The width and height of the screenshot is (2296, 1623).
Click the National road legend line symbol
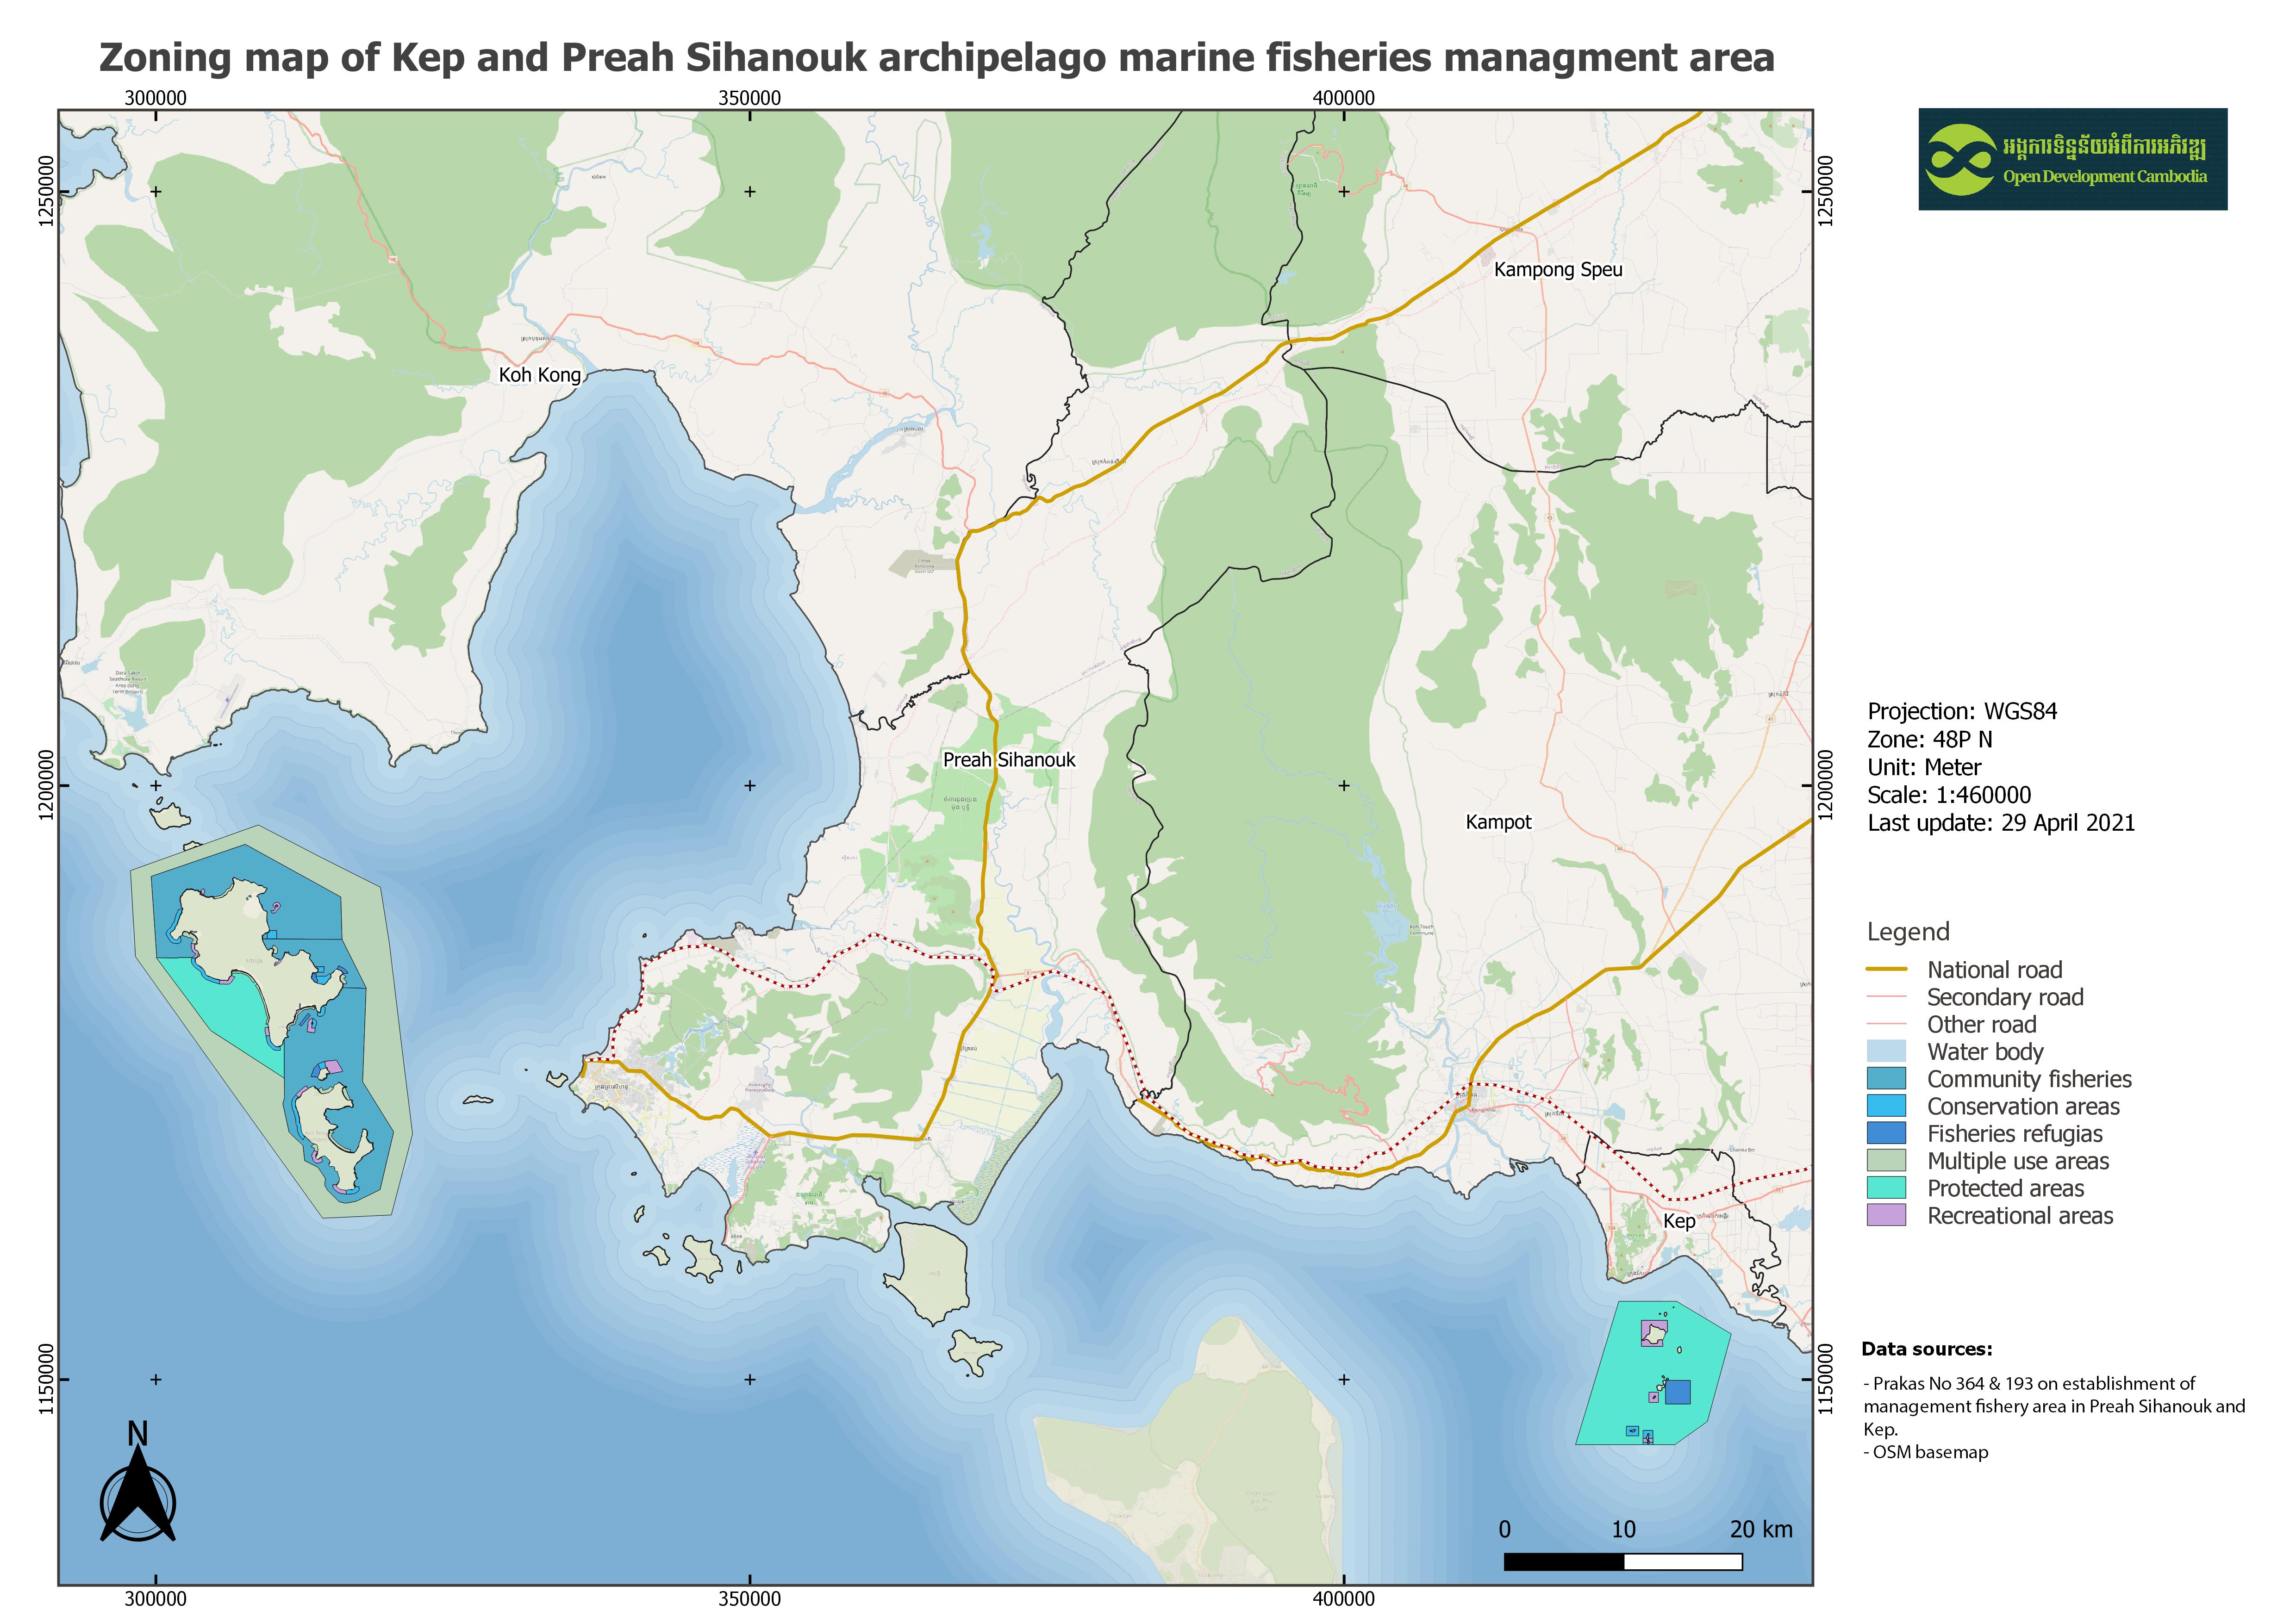click(x=1886, y=969)
